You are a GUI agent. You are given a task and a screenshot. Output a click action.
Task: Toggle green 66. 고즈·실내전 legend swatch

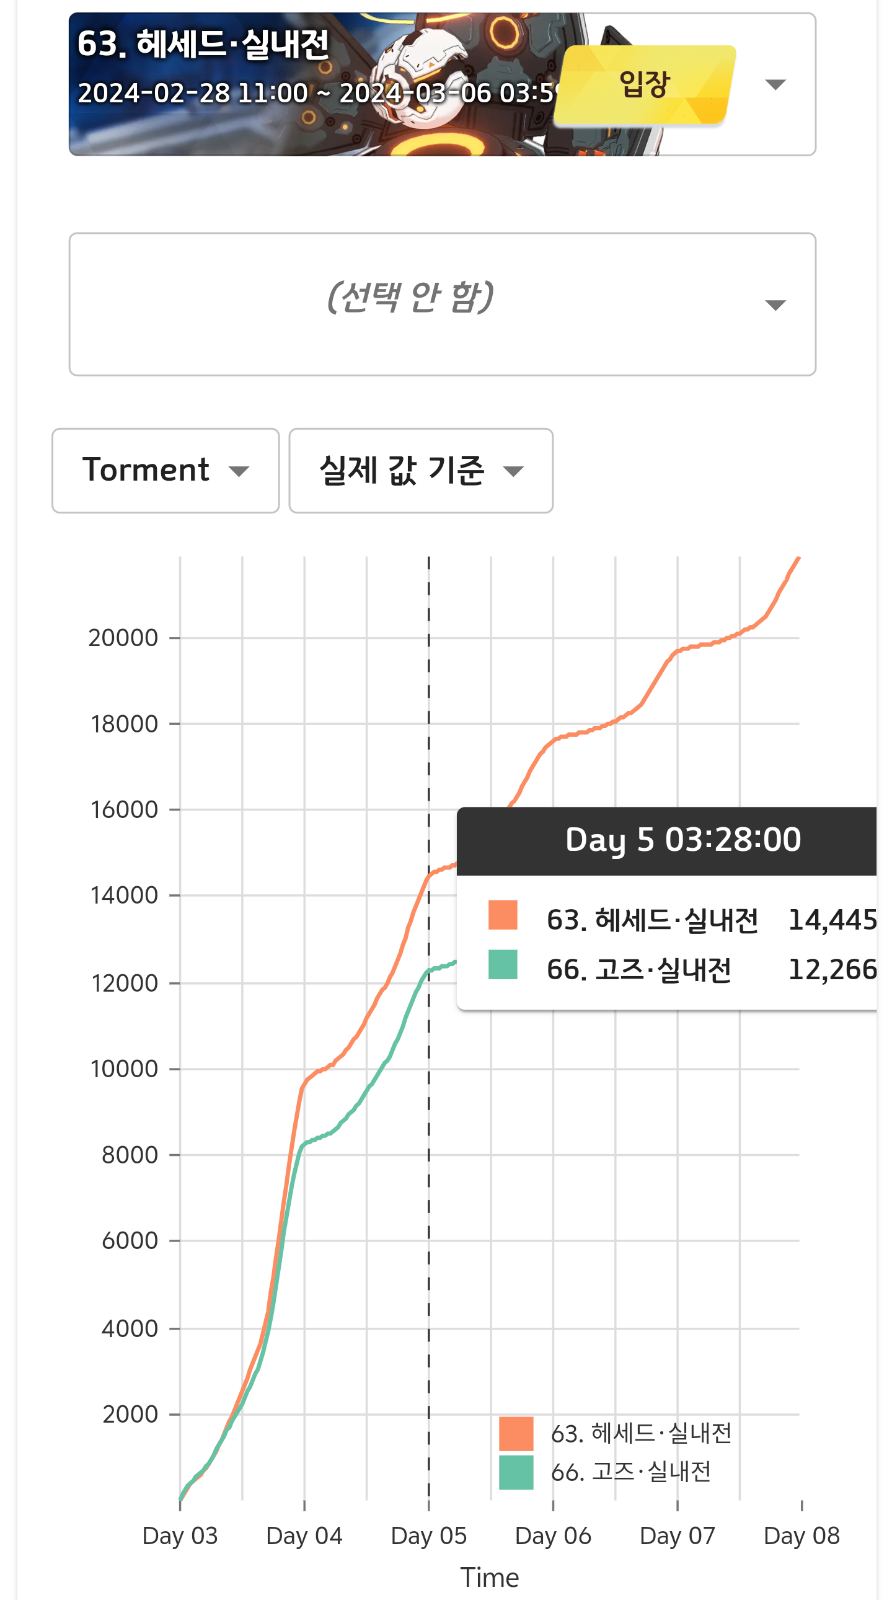[x=515, y=1472]
